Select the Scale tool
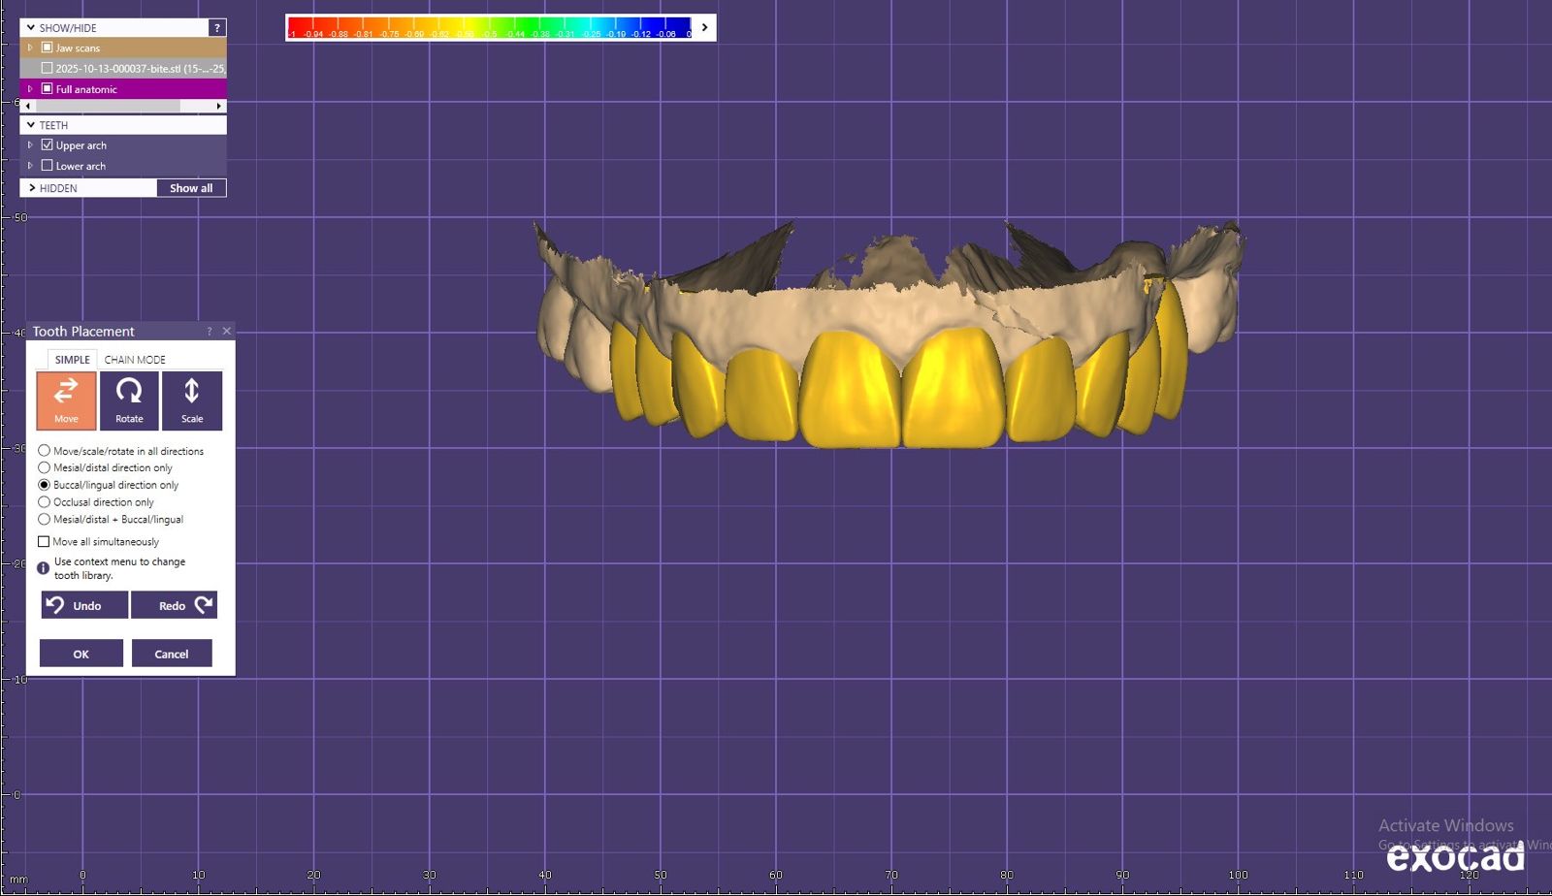This screenshot has height=896, width=1552. (192, 400)
